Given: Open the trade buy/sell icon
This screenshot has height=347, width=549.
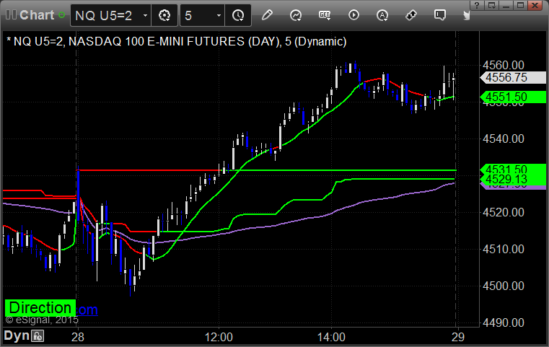Looking at the screenshot, I should [411, 15].
